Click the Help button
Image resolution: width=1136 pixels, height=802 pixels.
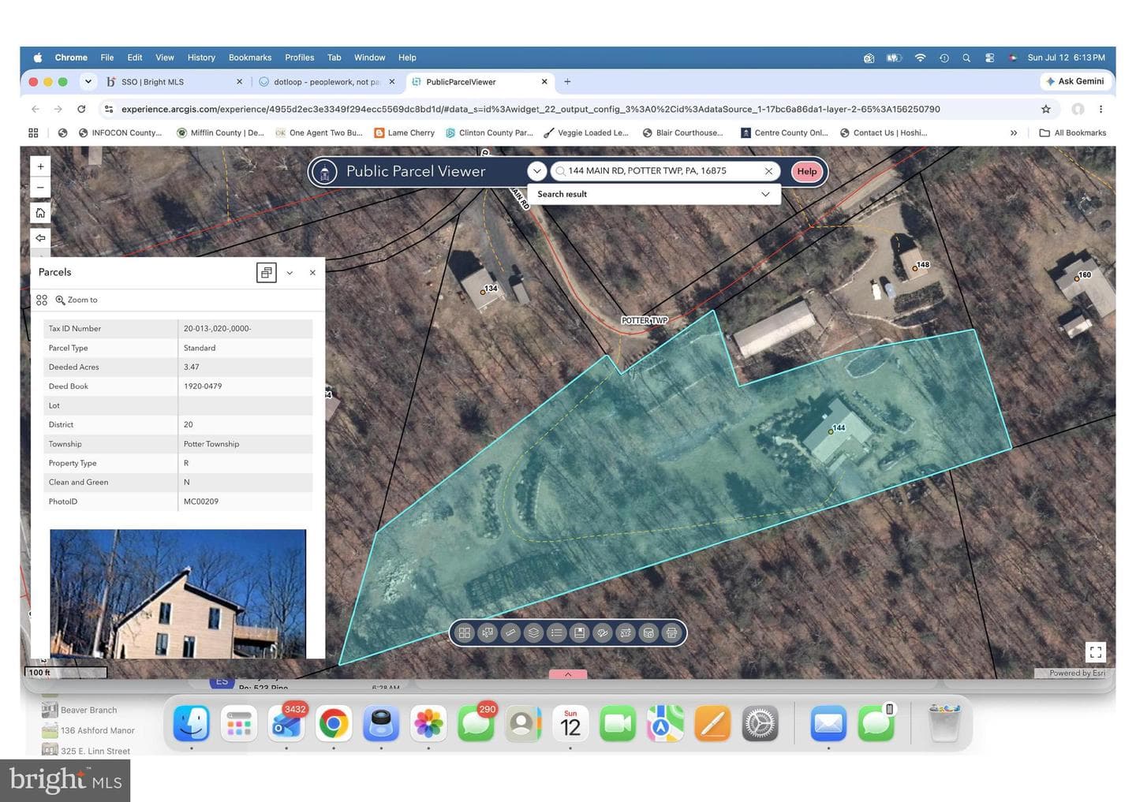tap(806, 171)
